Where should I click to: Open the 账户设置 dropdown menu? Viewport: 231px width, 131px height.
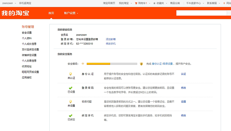click(71, 13)
